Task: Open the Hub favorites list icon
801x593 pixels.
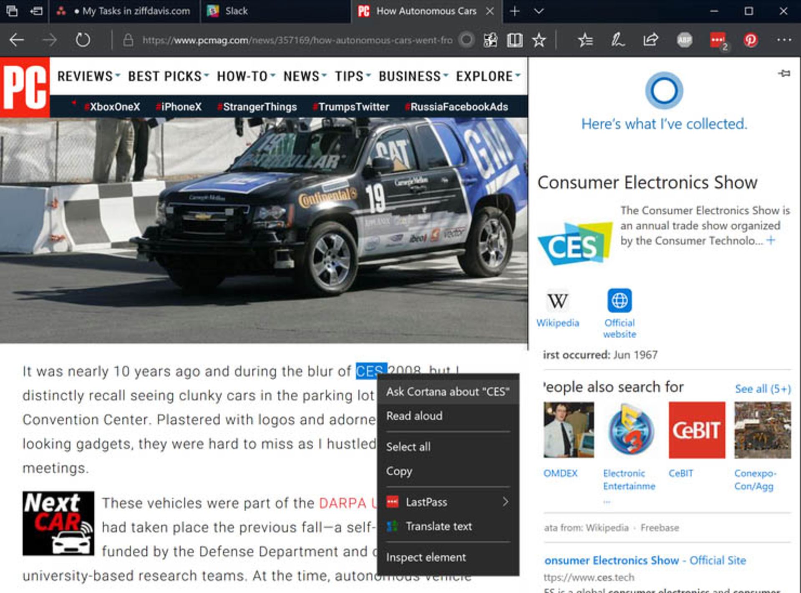Action: pos(585,40)
